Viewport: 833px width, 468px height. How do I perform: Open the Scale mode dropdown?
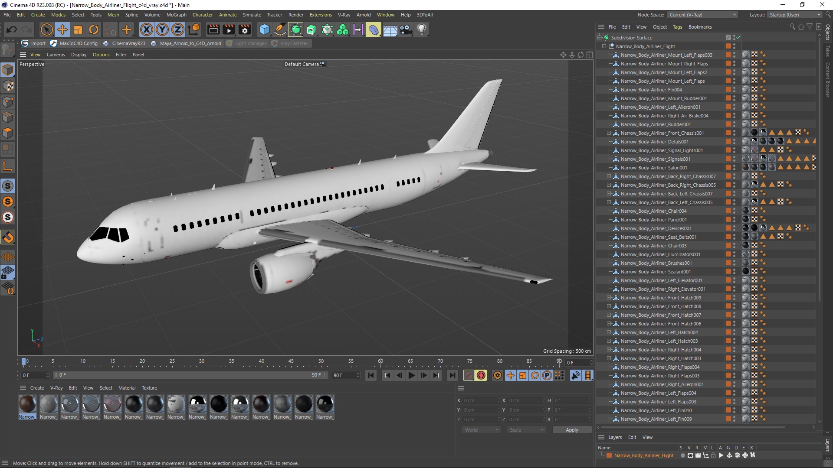click(x=526, y=430)
